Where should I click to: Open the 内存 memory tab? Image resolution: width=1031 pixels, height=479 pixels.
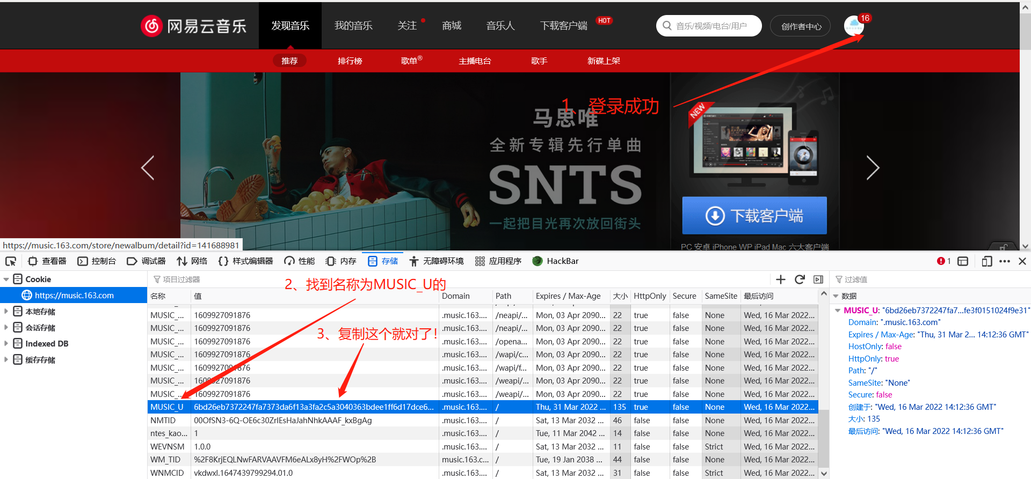pos(341,261)
